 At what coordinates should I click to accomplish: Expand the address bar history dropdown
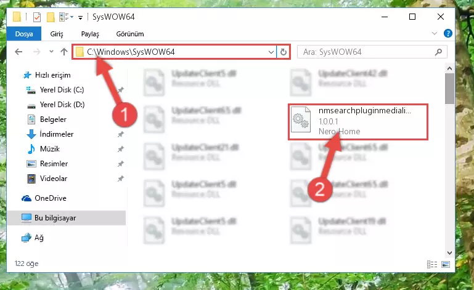[x=271, y=52]
